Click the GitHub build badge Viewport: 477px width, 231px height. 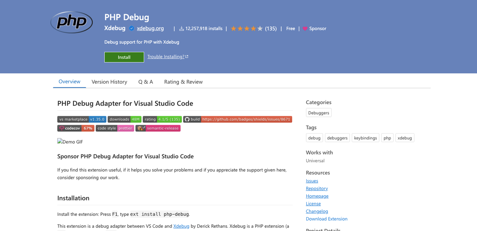tap(237, 119)
